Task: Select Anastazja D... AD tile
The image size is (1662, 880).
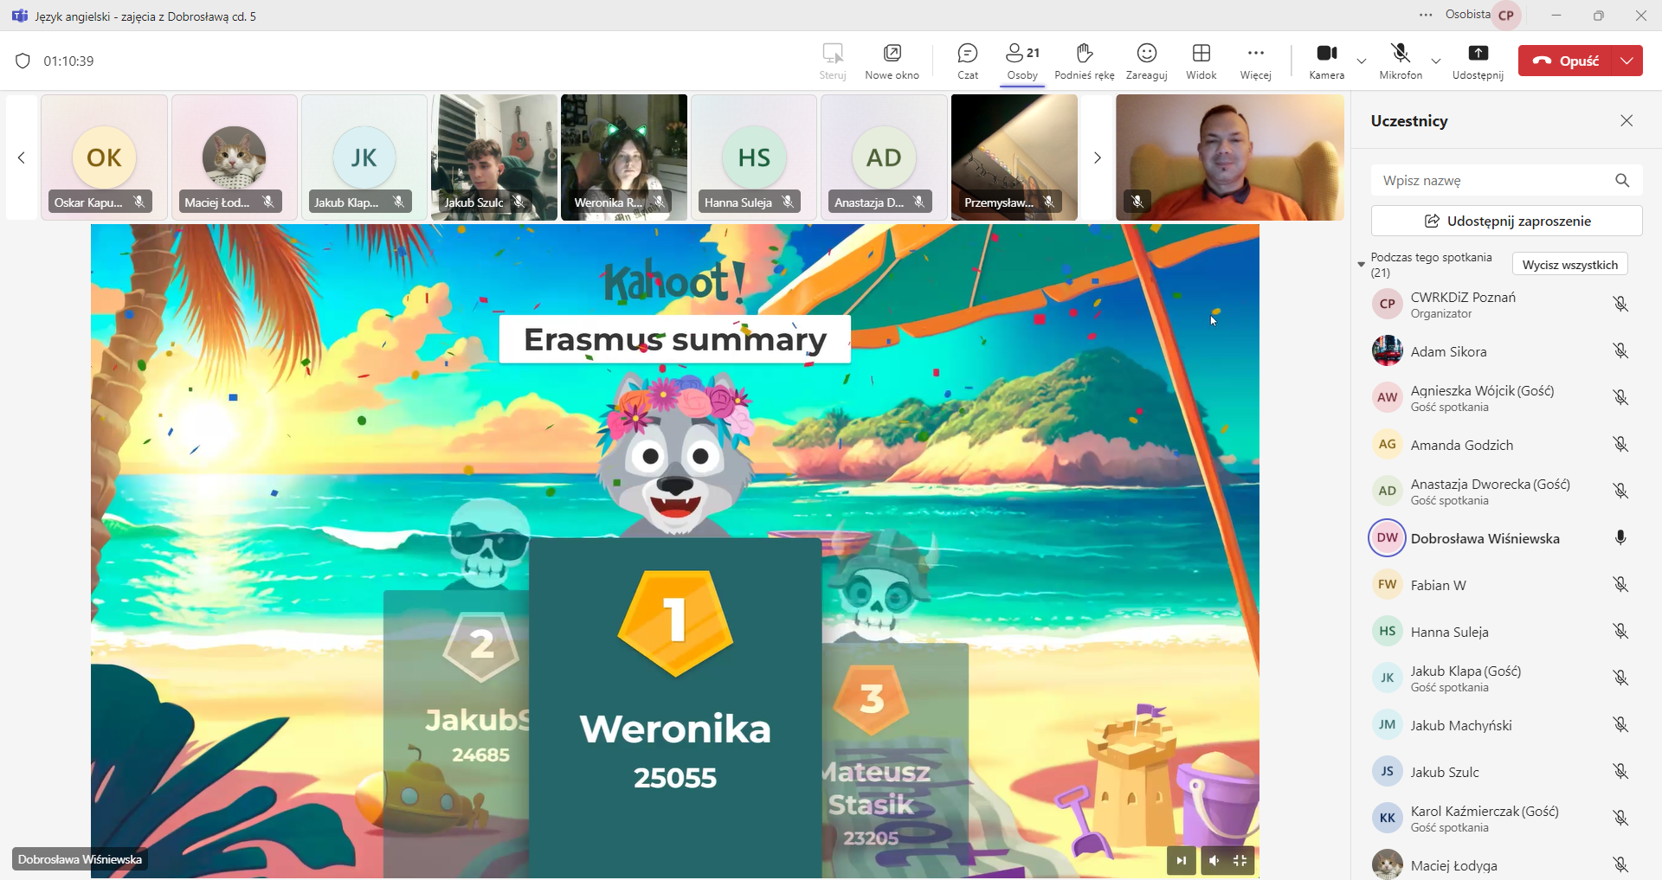Action: tap(884, 157)
